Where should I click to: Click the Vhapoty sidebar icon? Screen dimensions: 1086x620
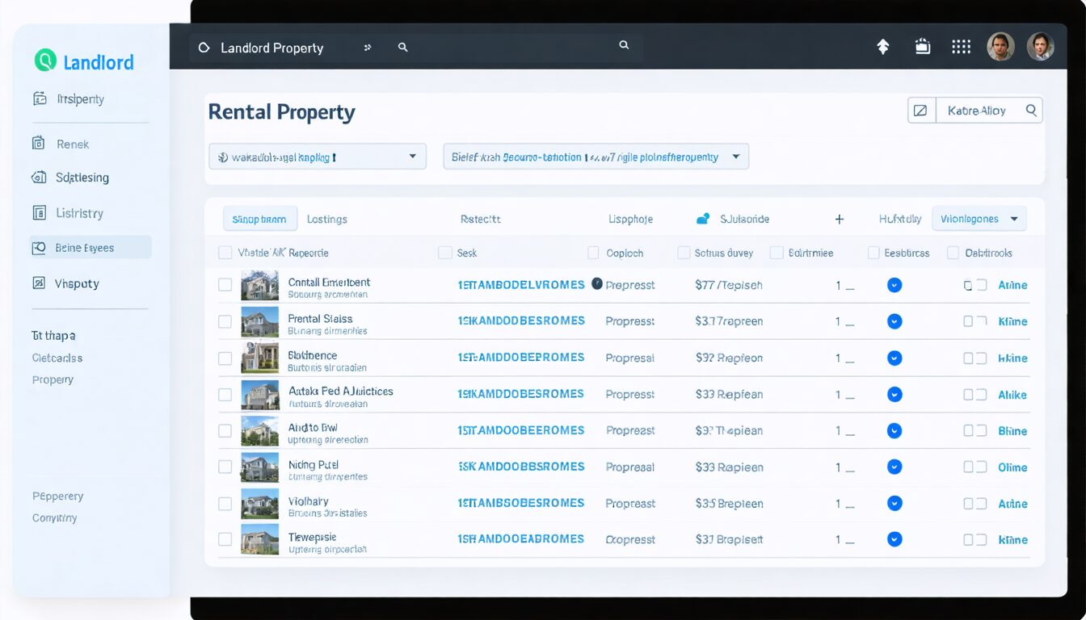tap(38, 283)
